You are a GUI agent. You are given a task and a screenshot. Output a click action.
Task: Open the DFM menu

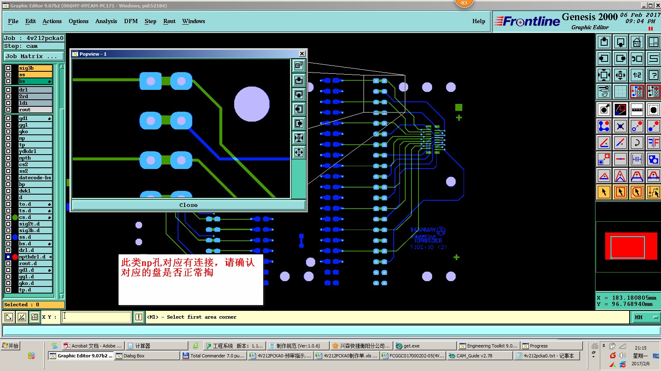click(x=131, y=21)
